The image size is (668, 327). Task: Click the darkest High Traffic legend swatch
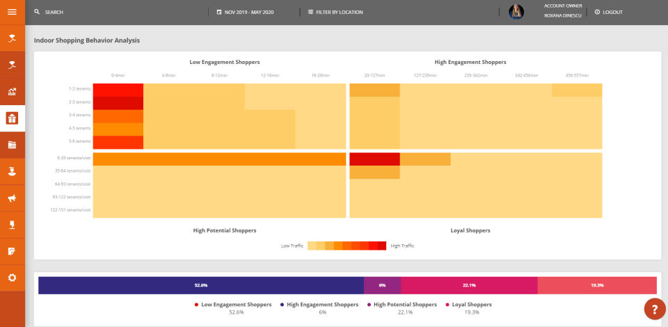click(x=382, y=246)
